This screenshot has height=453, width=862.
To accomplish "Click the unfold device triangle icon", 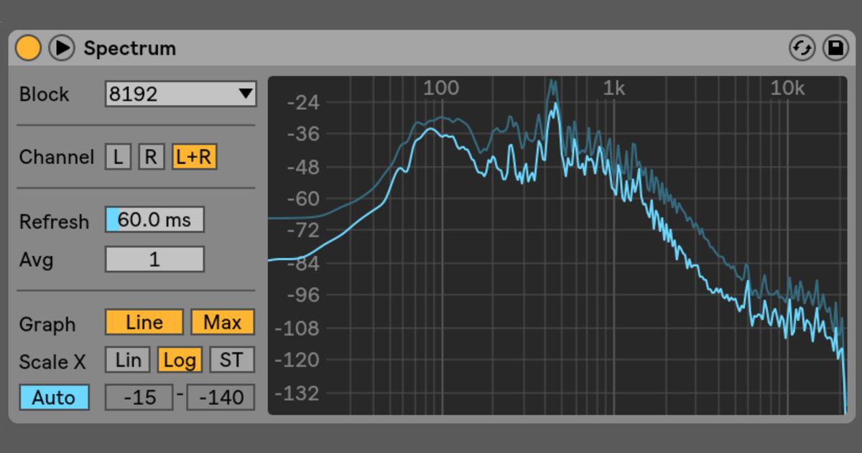I will (x=62, y=48).
